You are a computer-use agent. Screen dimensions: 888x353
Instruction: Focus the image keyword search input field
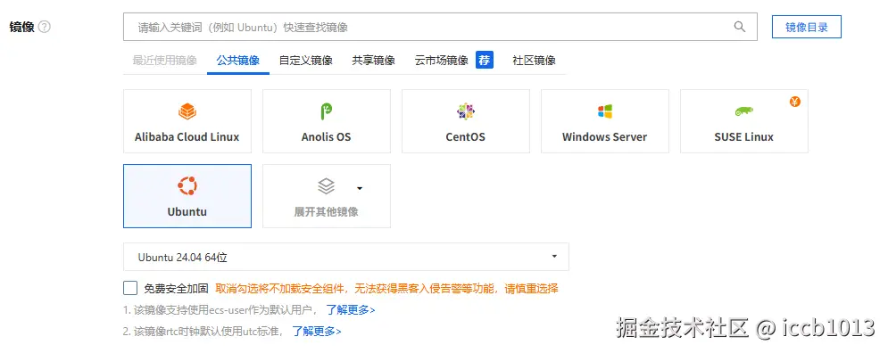440,27
